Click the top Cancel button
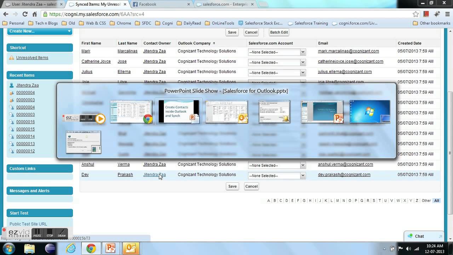This screenshot has width=453, height=255. (x=251, y=32)
